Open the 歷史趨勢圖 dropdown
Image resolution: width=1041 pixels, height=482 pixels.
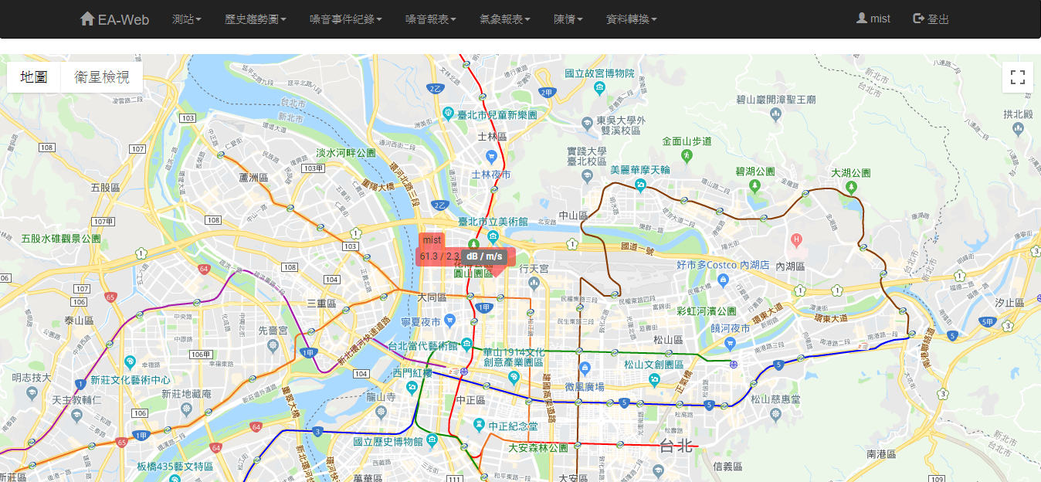coord(256,19)
